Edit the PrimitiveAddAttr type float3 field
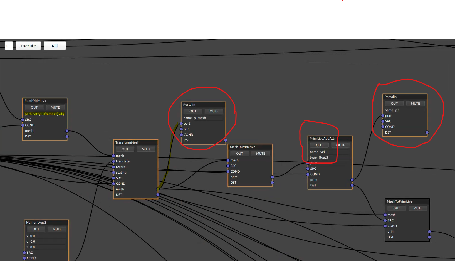The image size is (455, 261). tap(330, 157)
